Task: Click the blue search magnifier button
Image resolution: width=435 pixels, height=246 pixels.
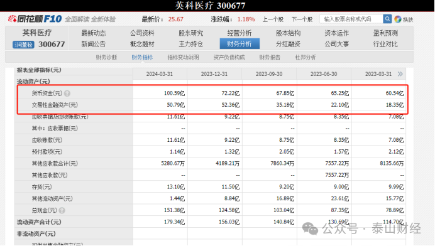Action: 387,19
